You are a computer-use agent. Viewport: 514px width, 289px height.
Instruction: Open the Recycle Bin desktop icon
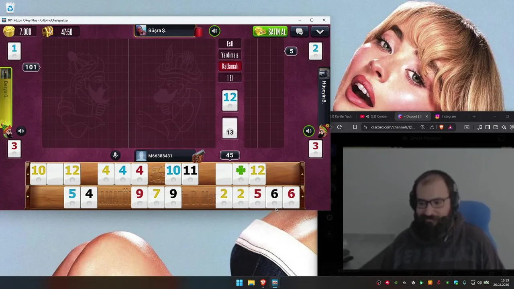10,8
